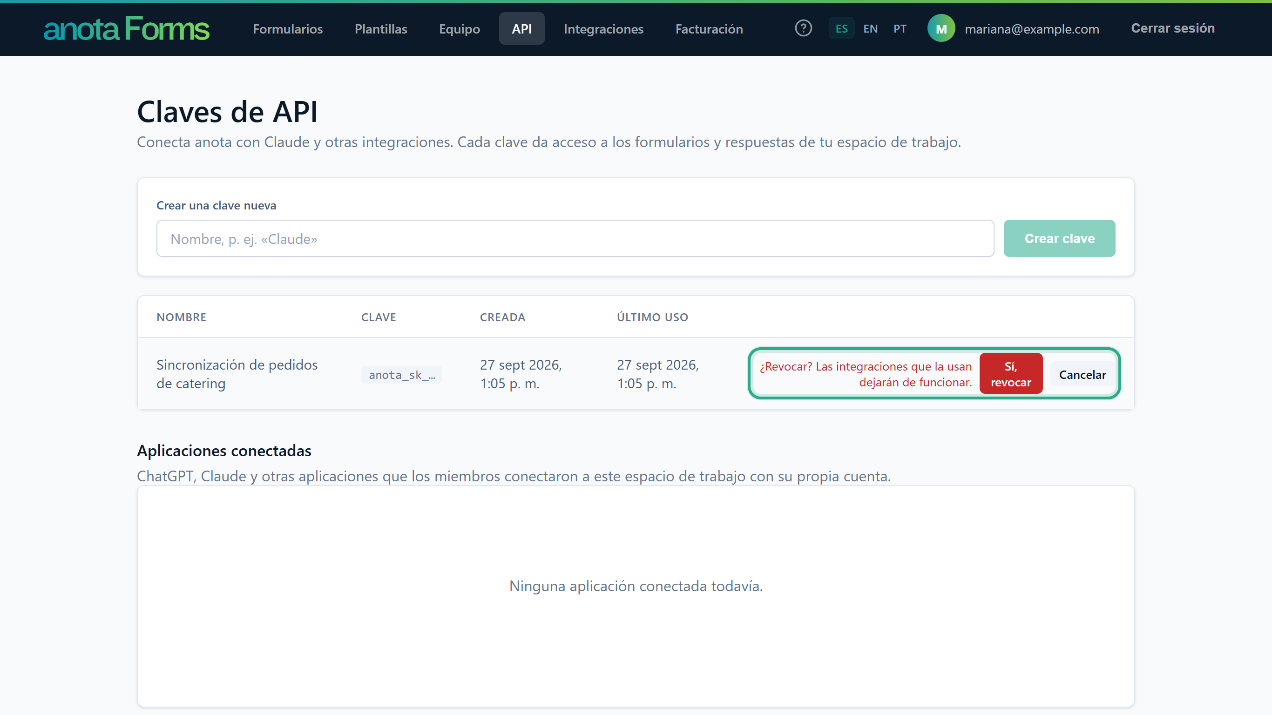The image size is (1272, 715).
Task: Cancel the revoke confirmation
Action: point(1082,374)
